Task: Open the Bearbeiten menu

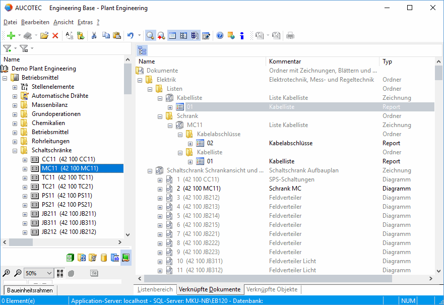Action: click(x=35, y=22)
